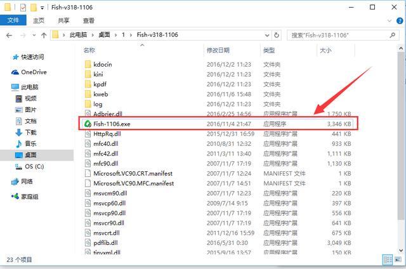Open the 共享 ribbon tab
This screenshot has width=406, height=269.
(x=63, y=20)
